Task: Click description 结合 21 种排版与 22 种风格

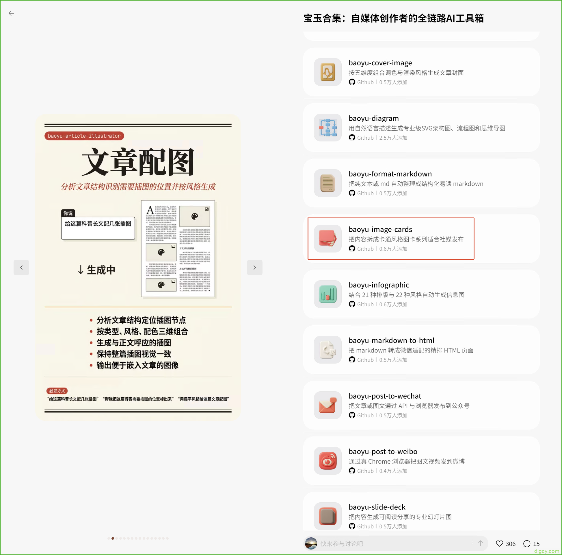Action: tap(406, 295)
